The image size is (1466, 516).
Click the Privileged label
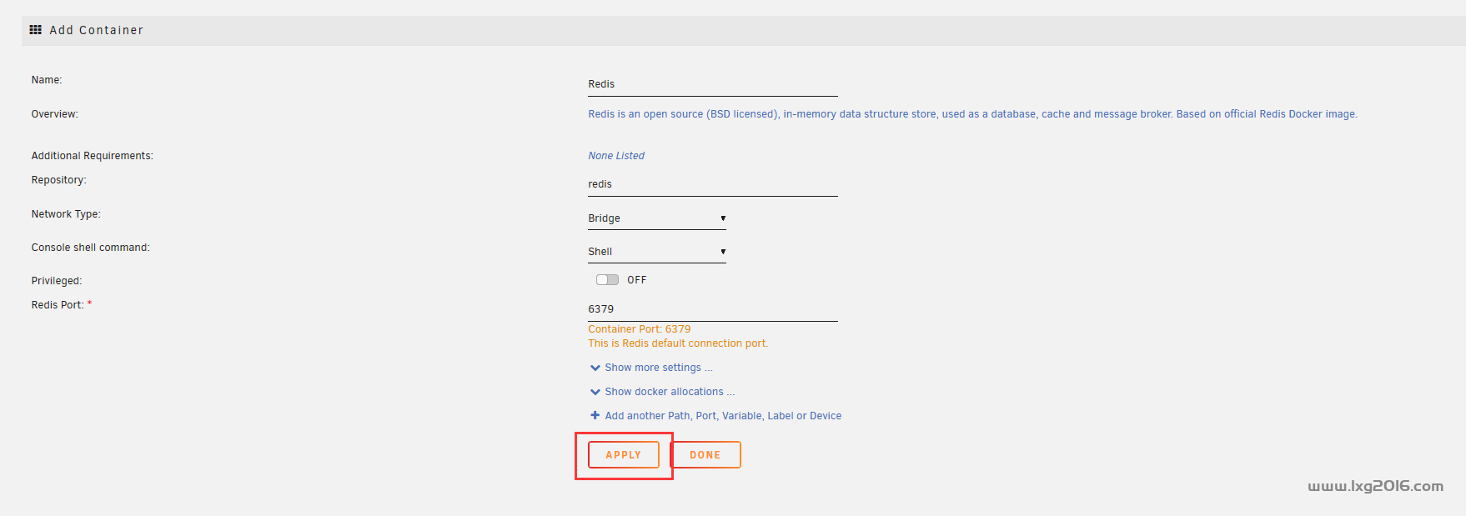pyautogui.click(x=57, y=281)
